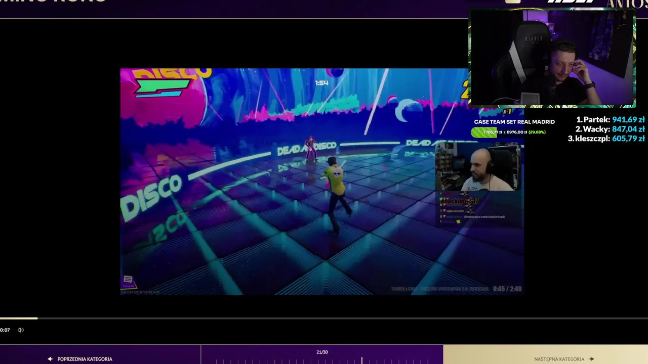Click the 21/30 nominee counter
The height and width of the screenshot is (364, 648).
coord(322,352)
